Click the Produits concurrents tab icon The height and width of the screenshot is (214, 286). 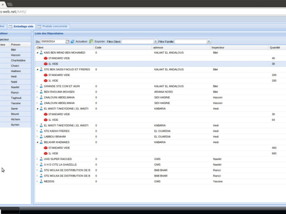point(39,26)
